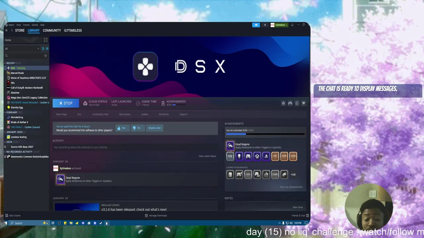424x238 pixels.
Task: Open the DSX information icon
Action: click(x=297, y=103)
